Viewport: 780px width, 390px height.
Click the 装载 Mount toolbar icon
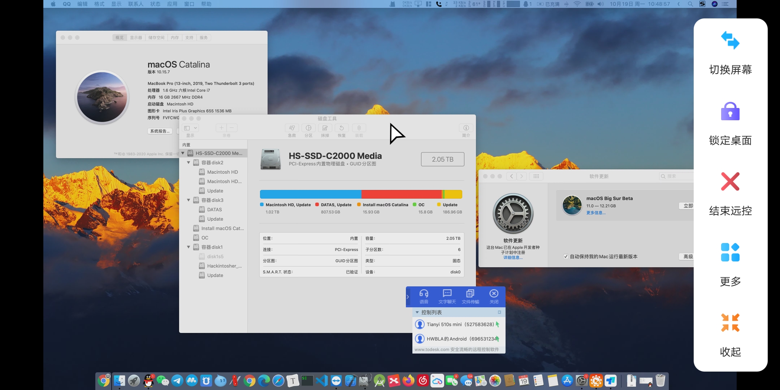coord(359,128)
